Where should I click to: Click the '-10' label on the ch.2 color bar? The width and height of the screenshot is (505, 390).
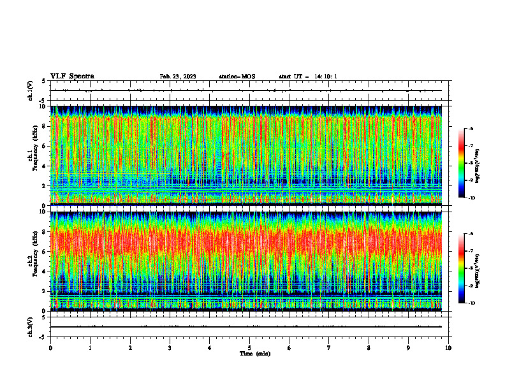coord(472,303)
